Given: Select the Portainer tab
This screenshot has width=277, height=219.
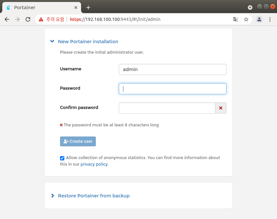Looking at the screenshot, I should (x=42, y=8).
